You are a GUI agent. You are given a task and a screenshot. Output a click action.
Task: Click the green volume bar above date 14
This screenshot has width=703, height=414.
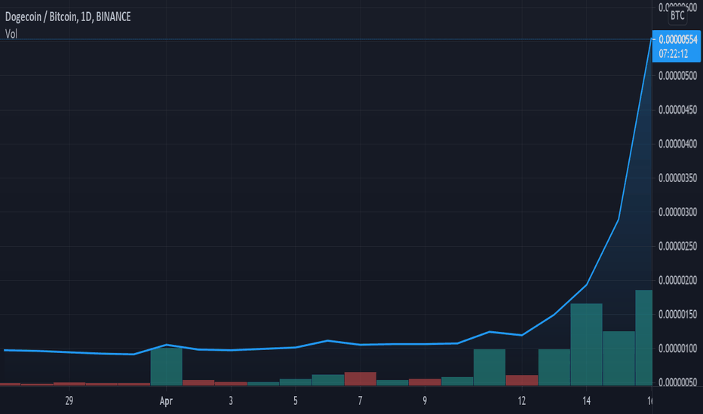[x=586, y=345]
